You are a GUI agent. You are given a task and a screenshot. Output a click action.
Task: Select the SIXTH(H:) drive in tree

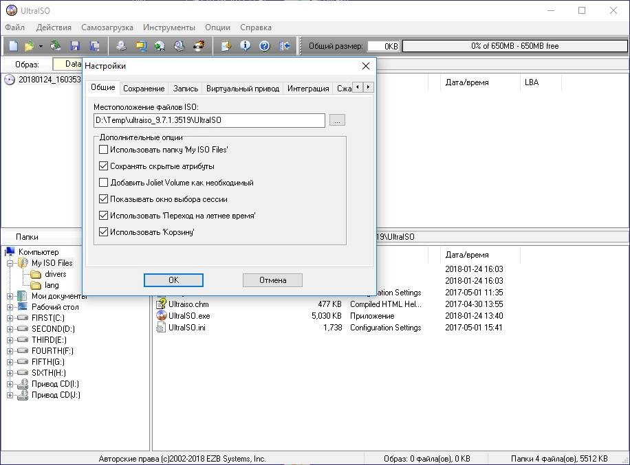coord(49,373)
